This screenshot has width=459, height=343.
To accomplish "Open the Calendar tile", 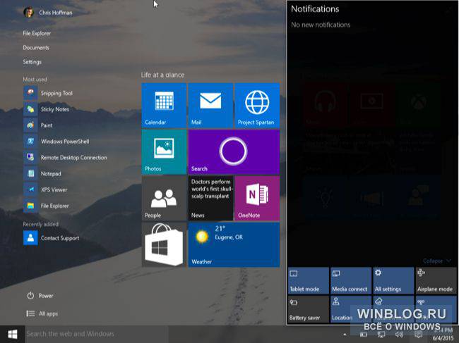I will [x=164, y=106].
